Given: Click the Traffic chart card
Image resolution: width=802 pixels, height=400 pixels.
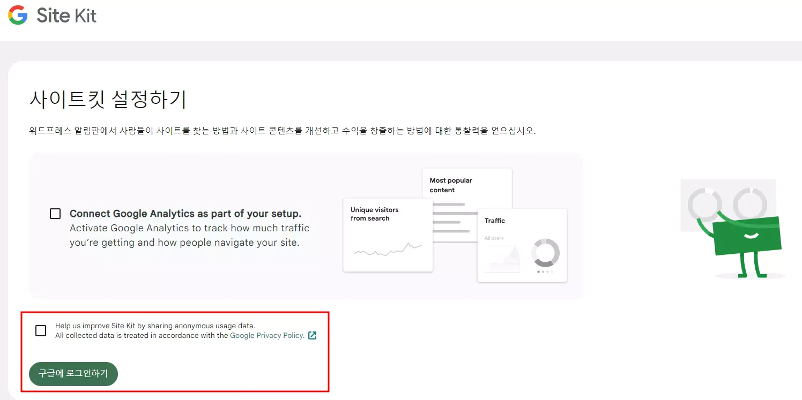Looking at the screenshot, I should point(522,245).
